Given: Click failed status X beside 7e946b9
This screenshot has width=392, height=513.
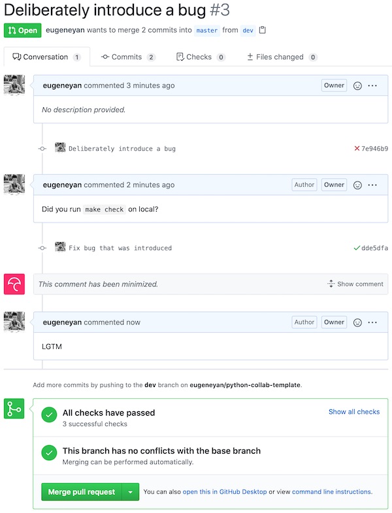Looking at the screenshot, I should [x=357, y=149].
